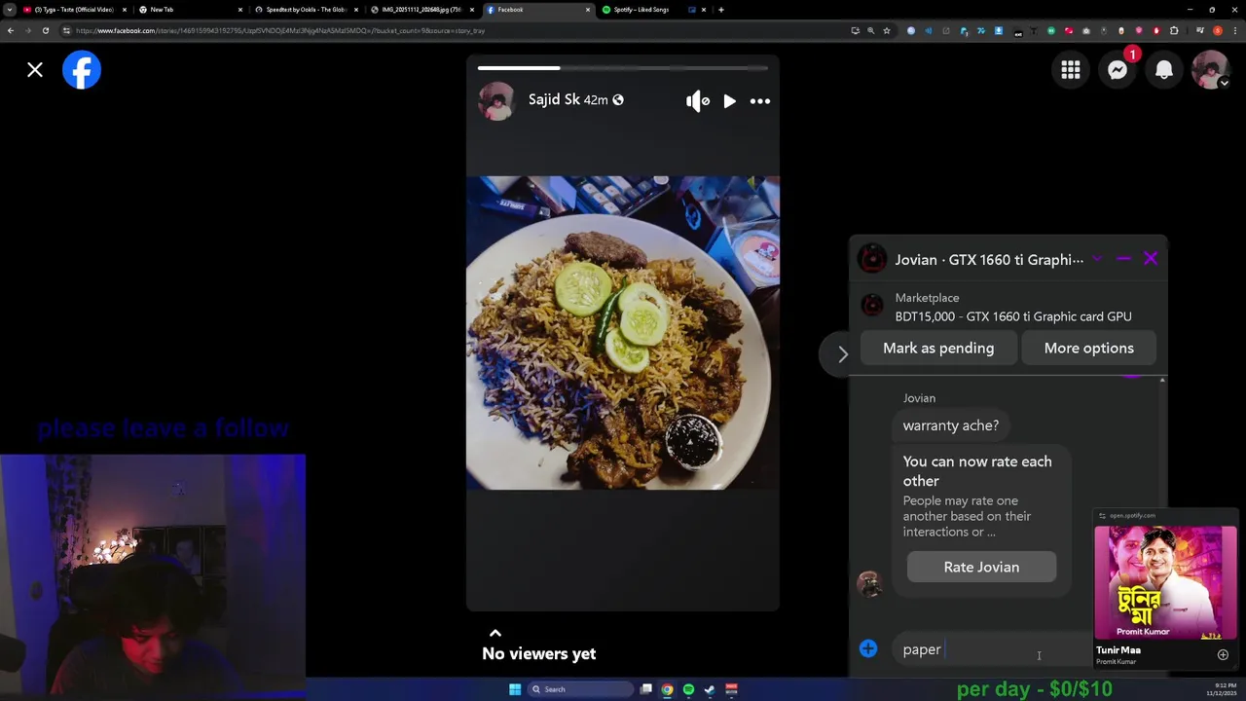Open the Messenger icon with notification badge
Screen dimensions: 1246x701
coord(1118,70)
